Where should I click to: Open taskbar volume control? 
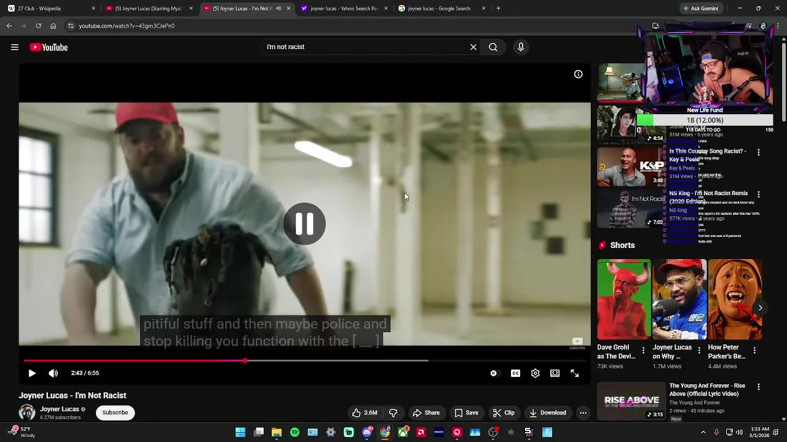click(x=739, y=432)
